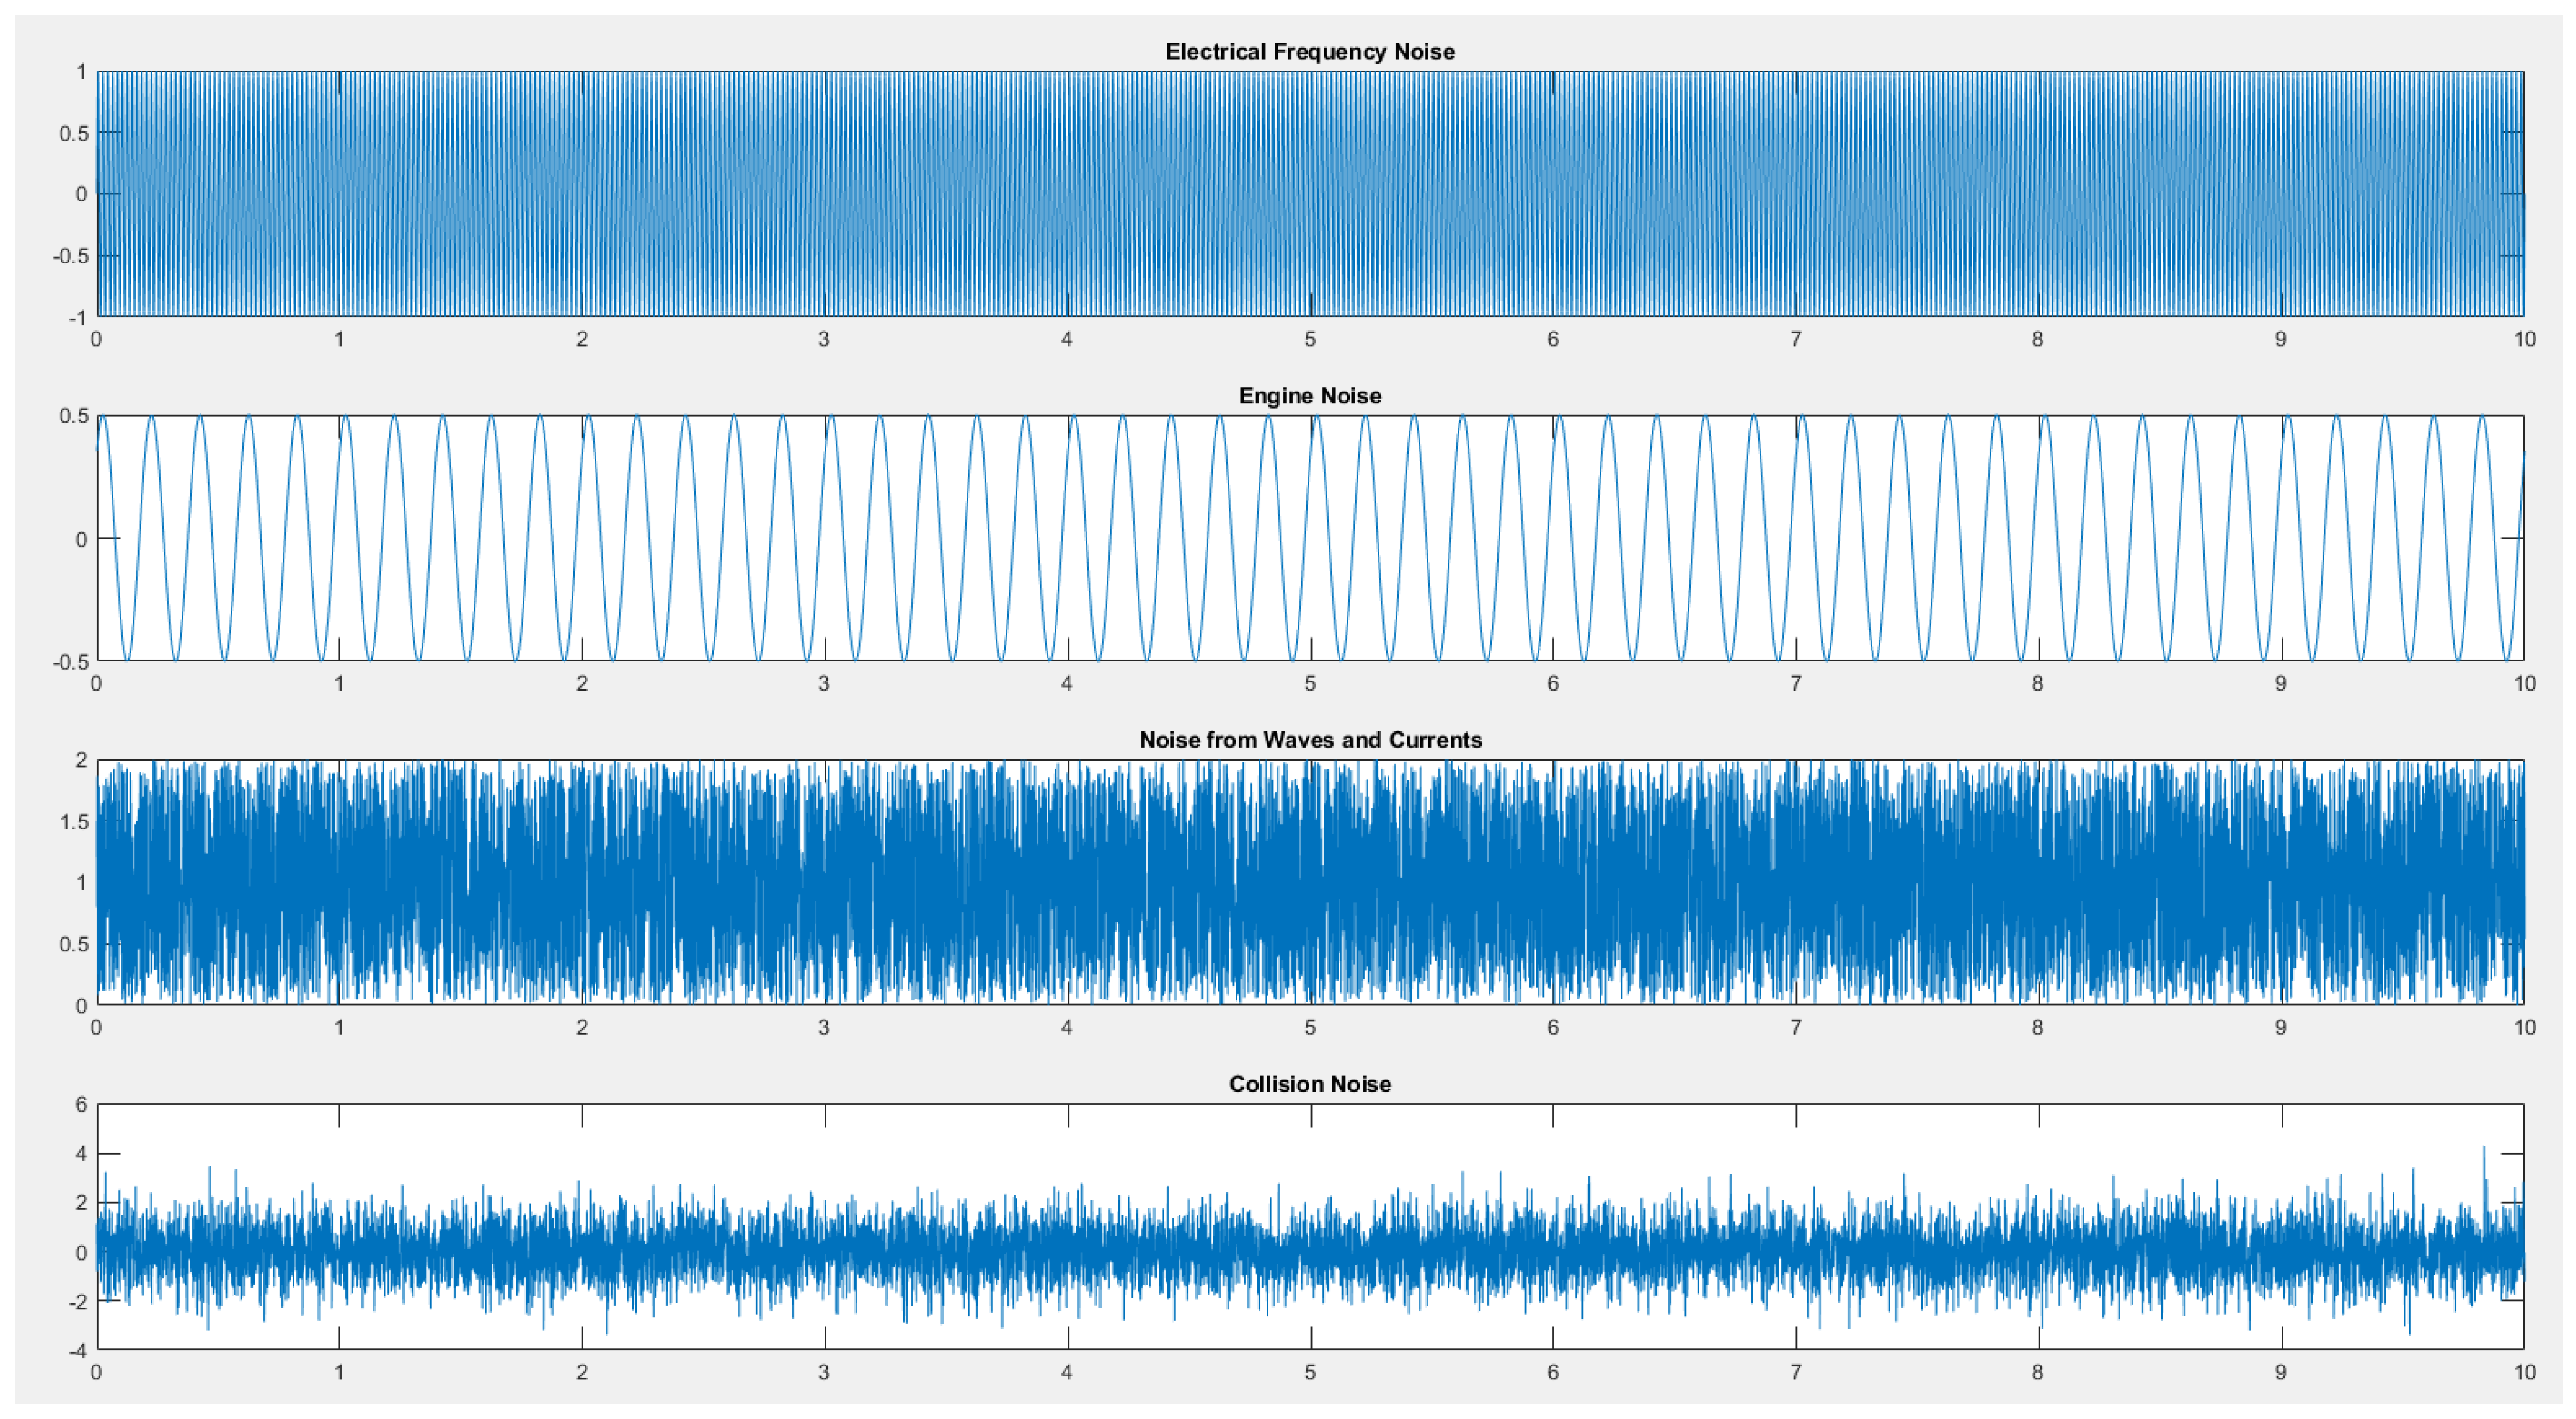Click the Collision Noise plot title

tap(1309, 1084)
